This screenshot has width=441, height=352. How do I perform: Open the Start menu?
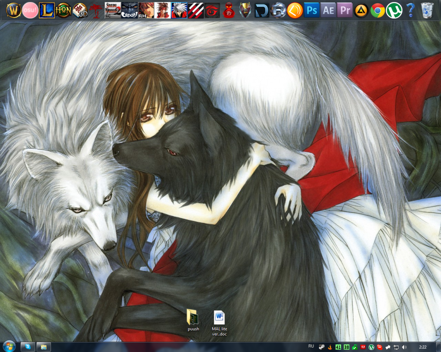pos(7,346)
